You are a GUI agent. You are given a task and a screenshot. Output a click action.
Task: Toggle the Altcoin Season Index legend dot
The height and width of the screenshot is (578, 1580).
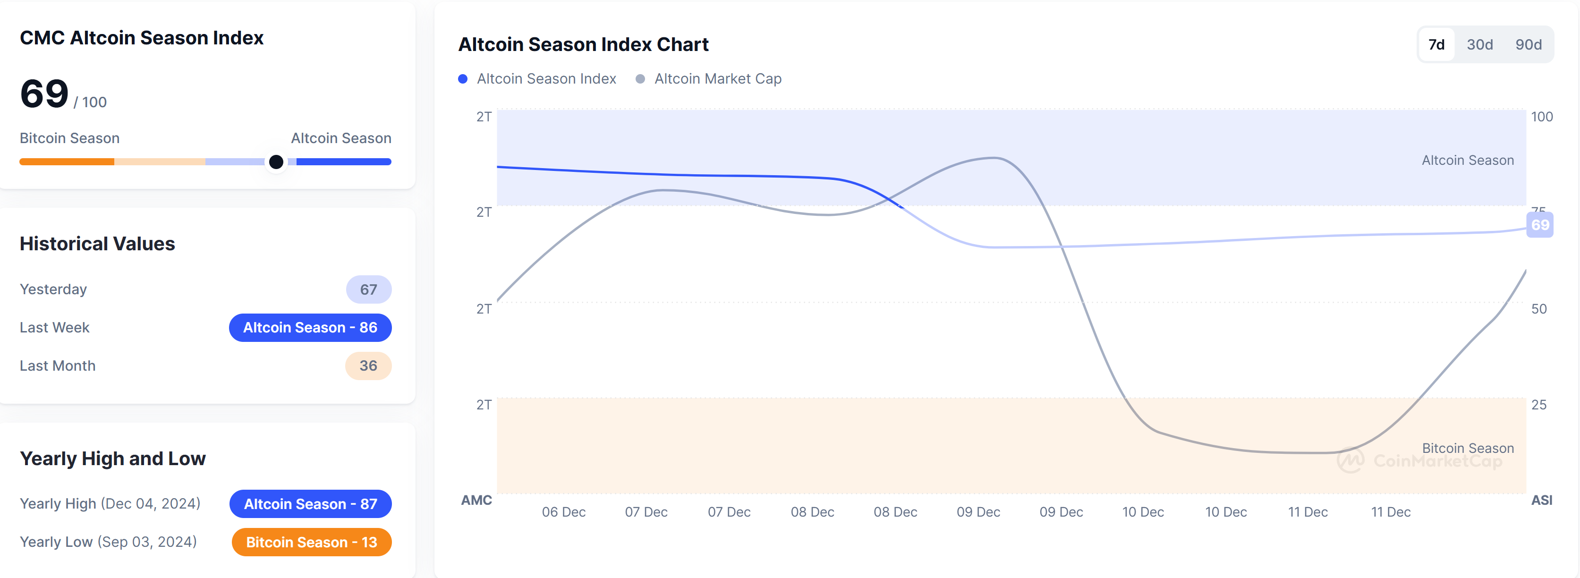tap(463, 79)
